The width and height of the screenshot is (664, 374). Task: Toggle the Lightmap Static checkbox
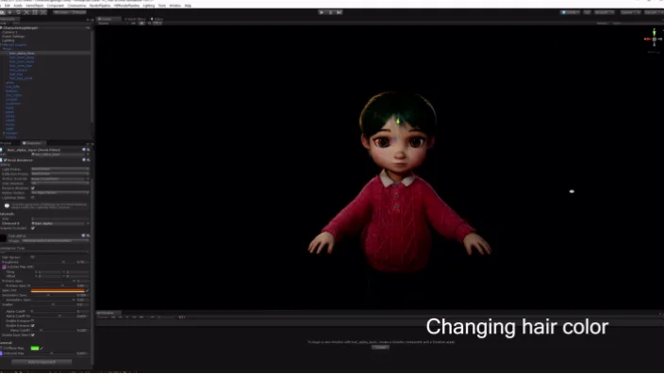point(33,198)
